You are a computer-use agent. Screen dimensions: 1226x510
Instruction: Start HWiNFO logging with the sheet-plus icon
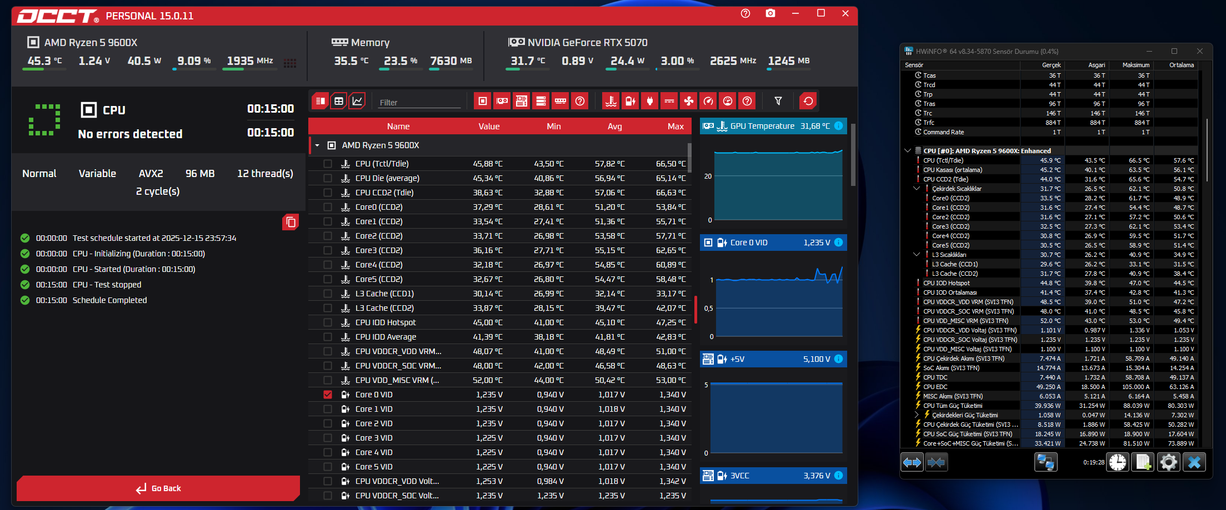point(1144,462)
